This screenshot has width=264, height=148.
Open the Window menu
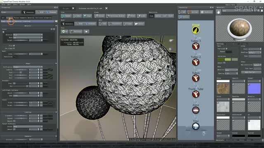(x=22, y=5)
